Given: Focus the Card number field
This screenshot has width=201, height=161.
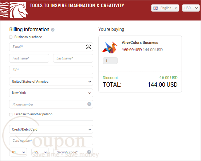Looking at the screenshot, I should pos(51,141).
